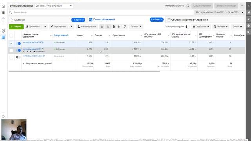Open the three-dots more options button
Viewport: 251px width, 141px height.
242,6
